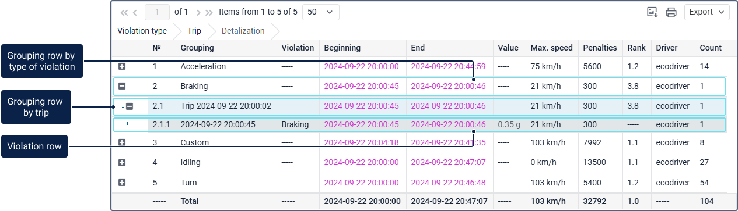Go to first page arrow icon

pyautogui.click(x=124, y=12)
